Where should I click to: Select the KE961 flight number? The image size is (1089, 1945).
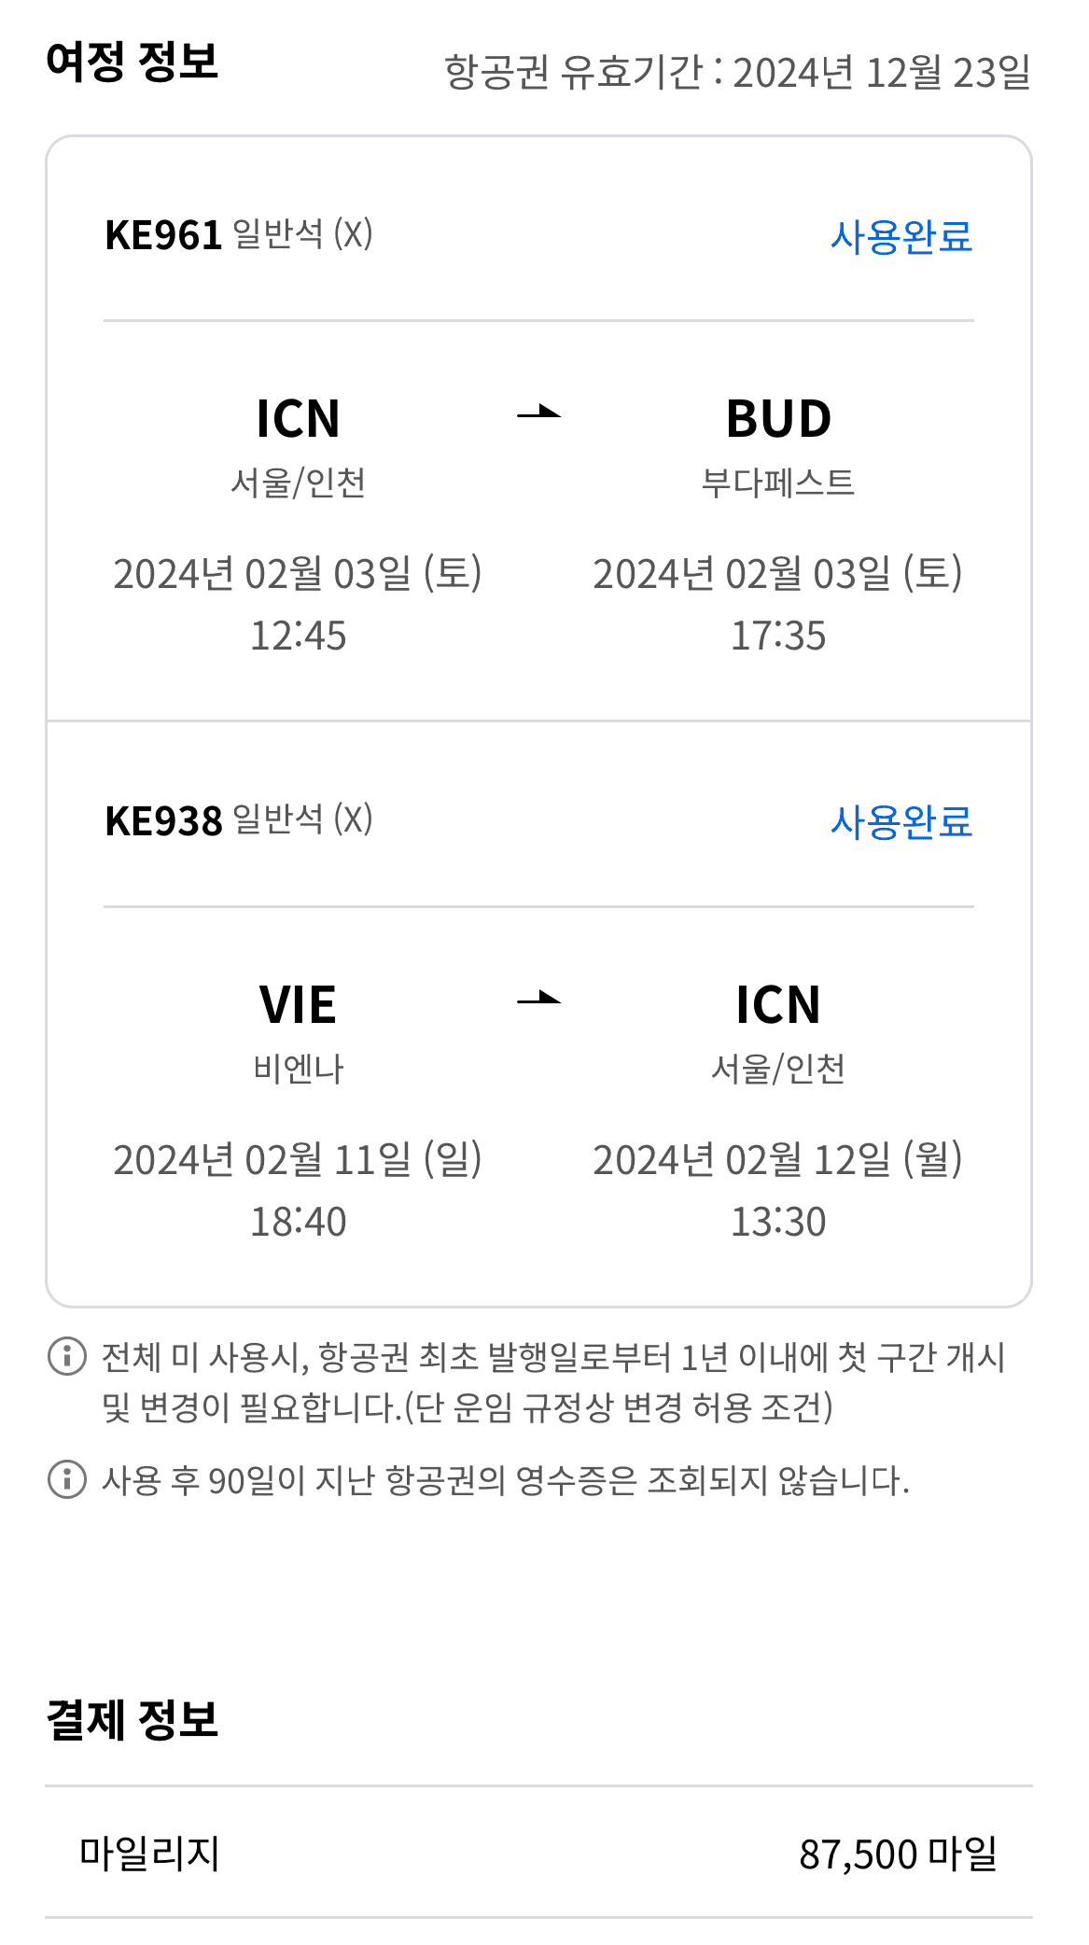pyautogui.click(x=163, y=235)
